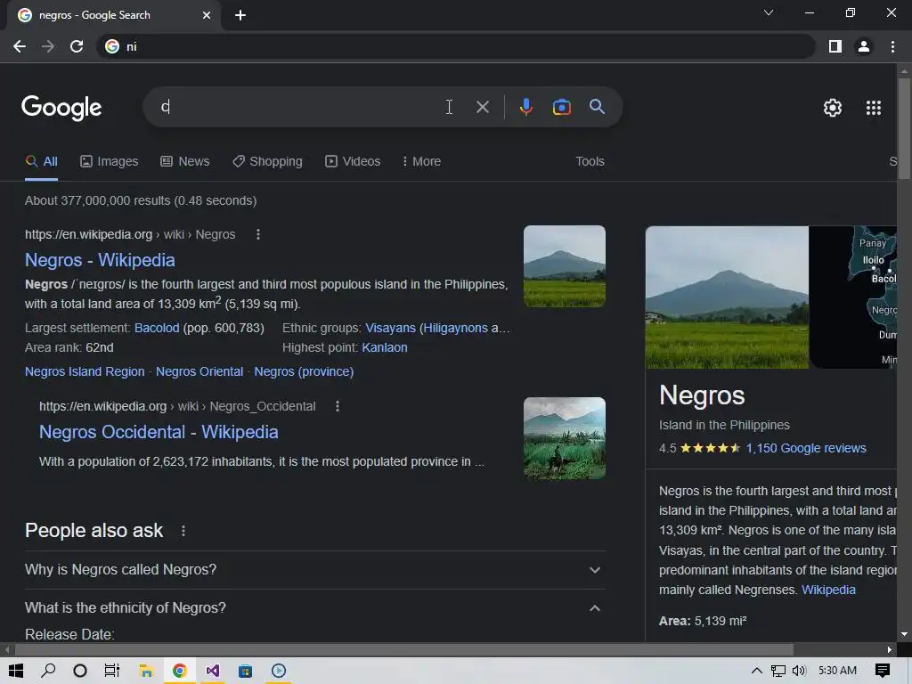The image size is (912, 684).
Task: Open the Google apps grid
Action: tap(873, 108)
